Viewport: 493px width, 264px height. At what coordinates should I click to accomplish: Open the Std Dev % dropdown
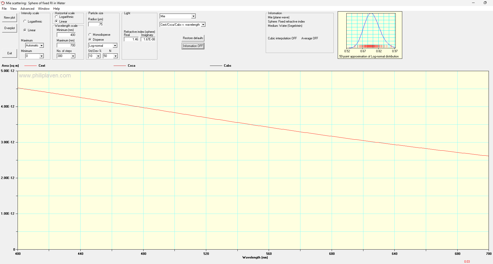point(98,56)
